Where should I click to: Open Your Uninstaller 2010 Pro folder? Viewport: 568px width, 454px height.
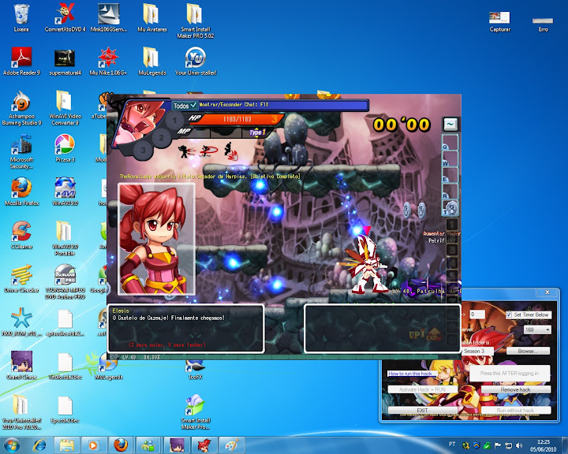21,412
